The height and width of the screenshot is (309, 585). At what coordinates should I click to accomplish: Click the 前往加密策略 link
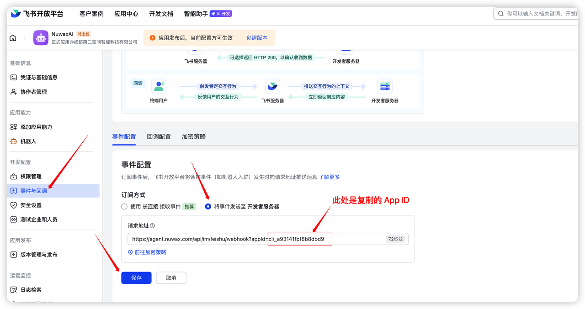(150, 252)
